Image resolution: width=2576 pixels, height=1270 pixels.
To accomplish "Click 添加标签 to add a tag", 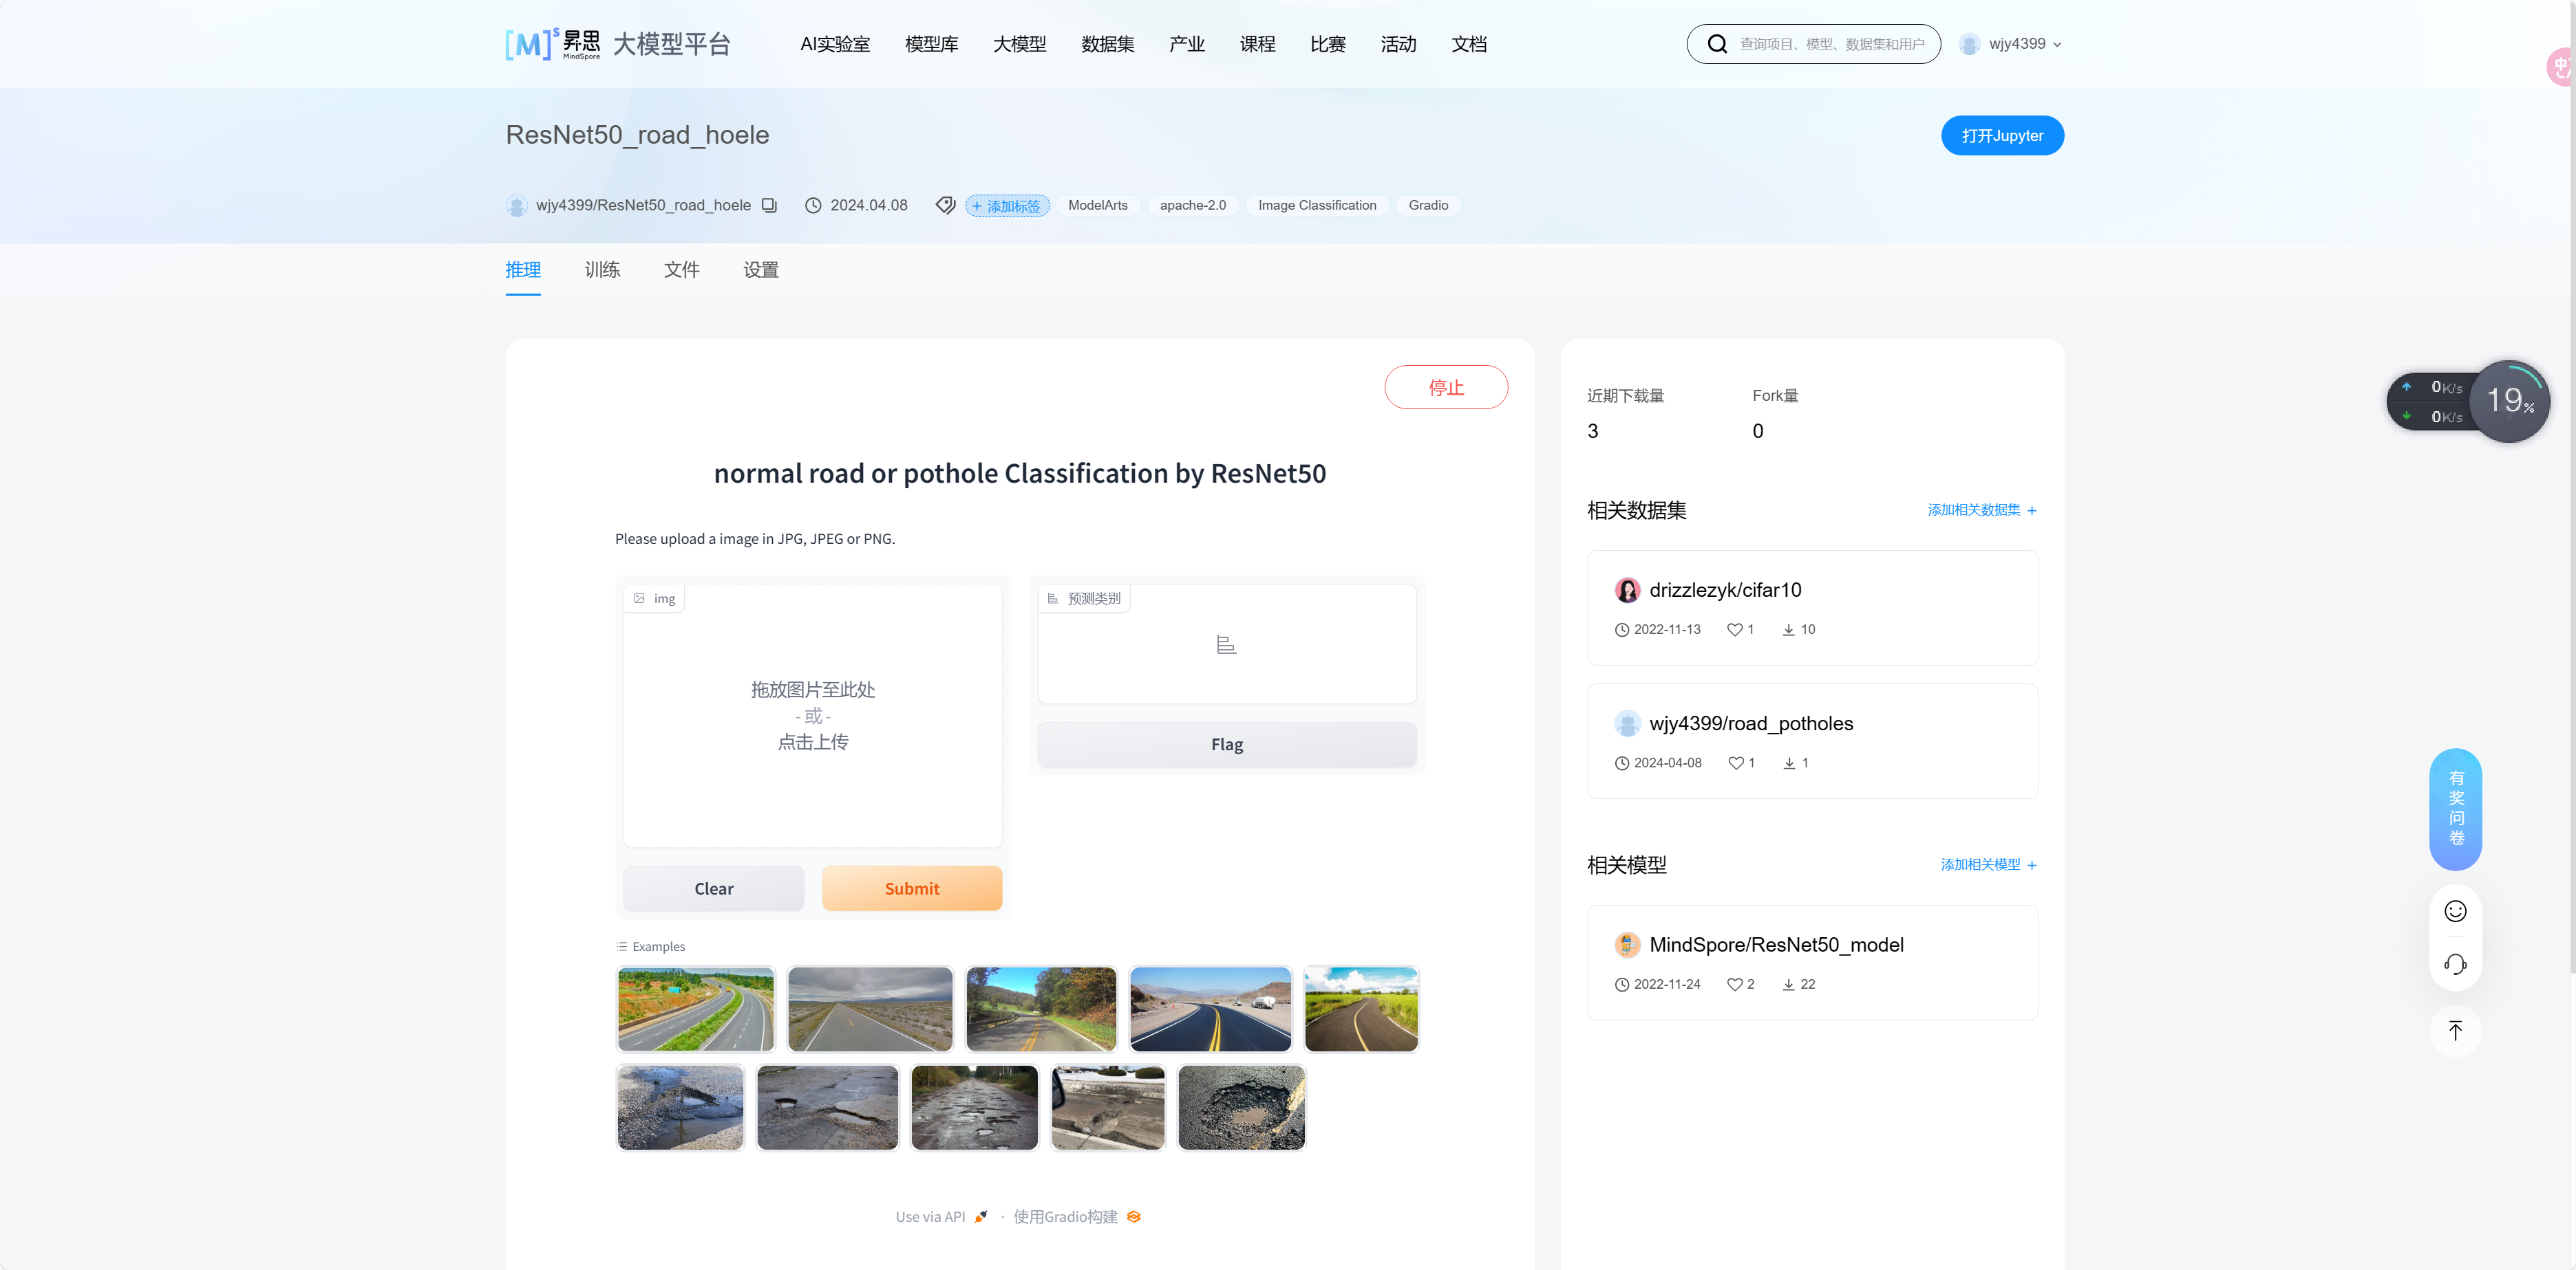I will point(1007,206).
